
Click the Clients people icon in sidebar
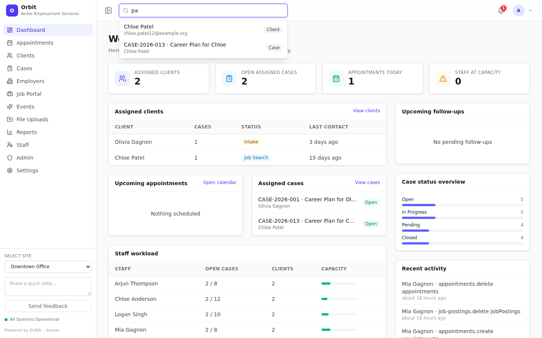click(x=10, y=56)
